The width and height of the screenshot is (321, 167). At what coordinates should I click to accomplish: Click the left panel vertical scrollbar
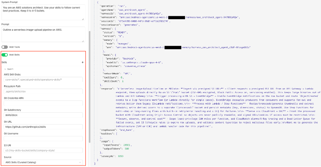[90, 86]
